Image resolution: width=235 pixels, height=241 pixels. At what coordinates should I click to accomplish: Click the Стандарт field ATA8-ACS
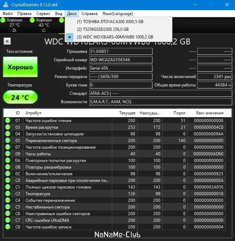coord(161,93)
